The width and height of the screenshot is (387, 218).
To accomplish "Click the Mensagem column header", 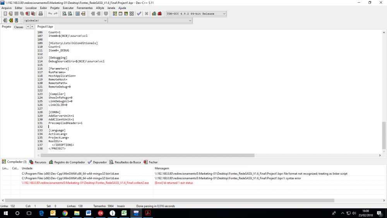I will click(x=270, y=168).
